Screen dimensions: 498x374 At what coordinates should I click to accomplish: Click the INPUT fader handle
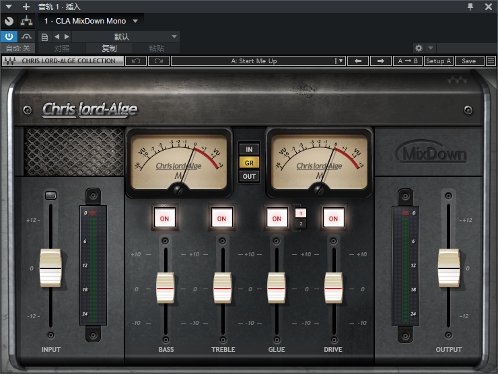(x=50, y=268)
